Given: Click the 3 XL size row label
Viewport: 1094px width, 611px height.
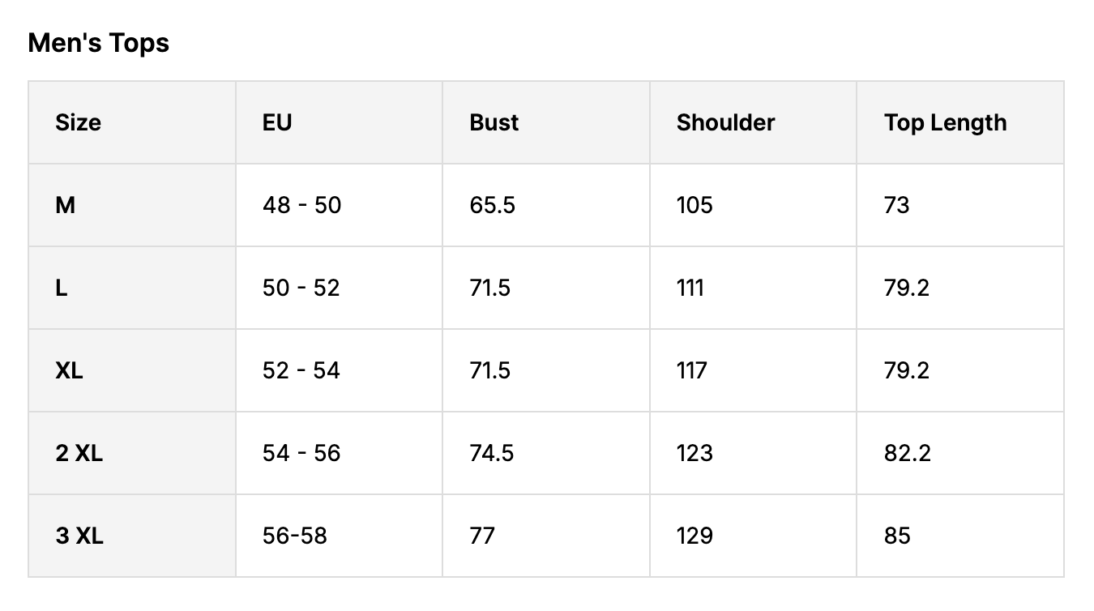Looking at the screenshot, I should pyautogui.click(x=79, y=536).
